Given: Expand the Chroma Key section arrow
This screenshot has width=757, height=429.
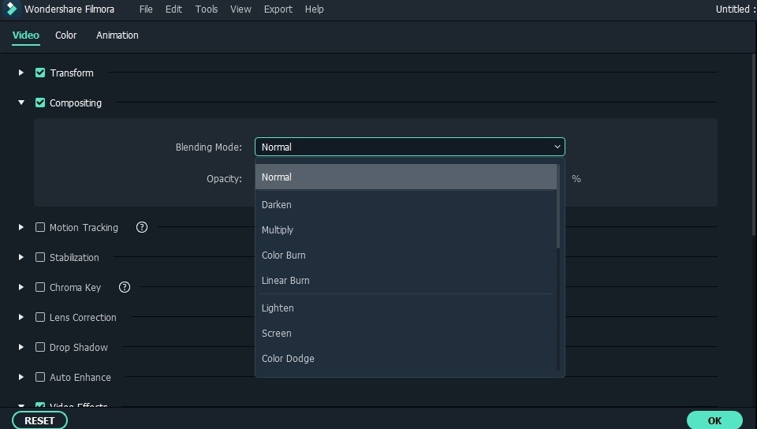Looking at the screenshot, I should (21, 287).
